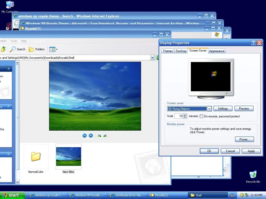Click the Internet Explorer back button

point(16,24)
